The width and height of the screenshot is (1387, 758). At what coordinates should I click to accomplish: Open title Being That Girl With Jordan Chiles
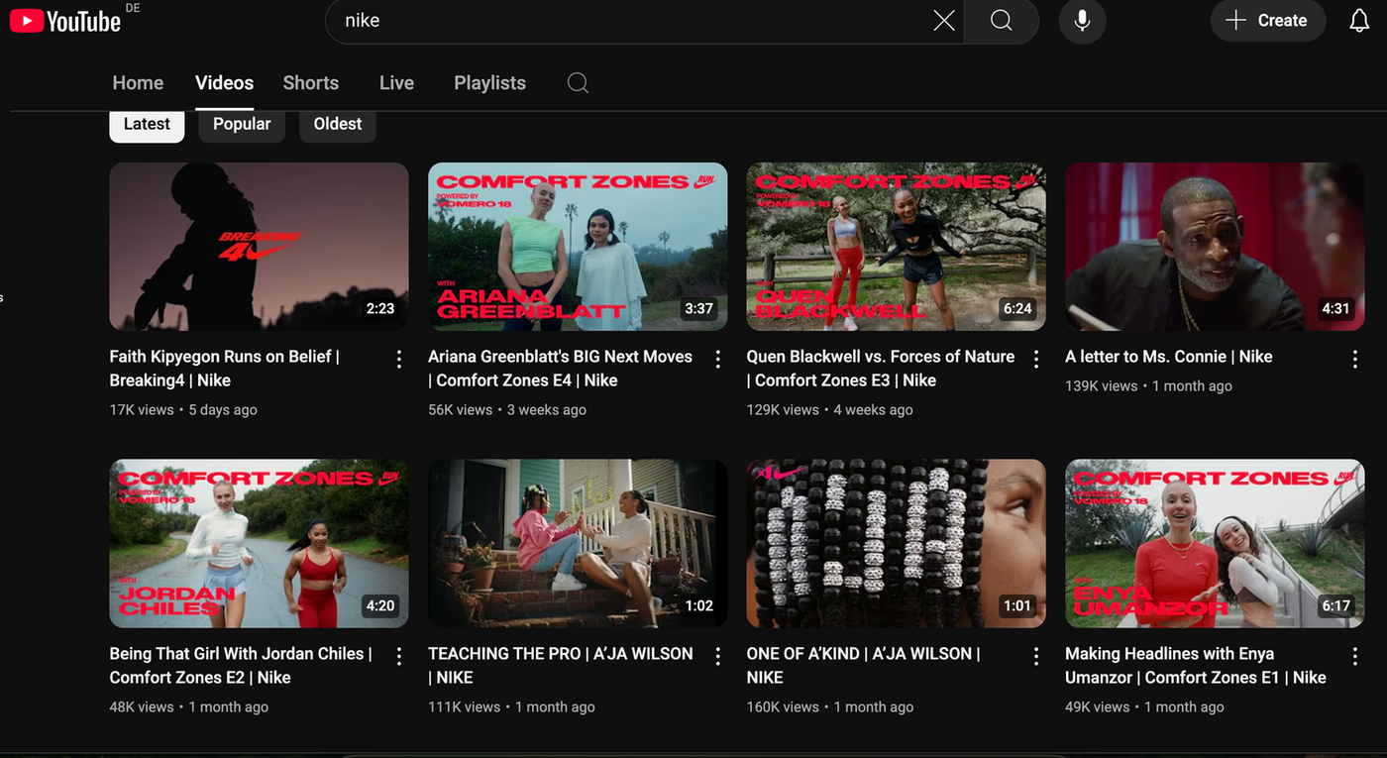[241, 666]
